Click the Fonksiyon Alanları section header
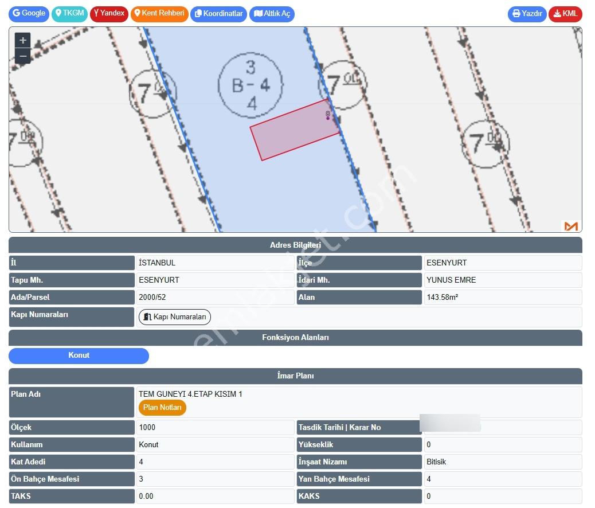Image resolution: width=595 pixels, height=508 pixels. (295, 337)
